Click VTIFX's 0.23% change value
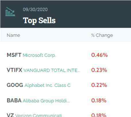The image size is (131, 117). pyautogui.click(x=99, y=70)
